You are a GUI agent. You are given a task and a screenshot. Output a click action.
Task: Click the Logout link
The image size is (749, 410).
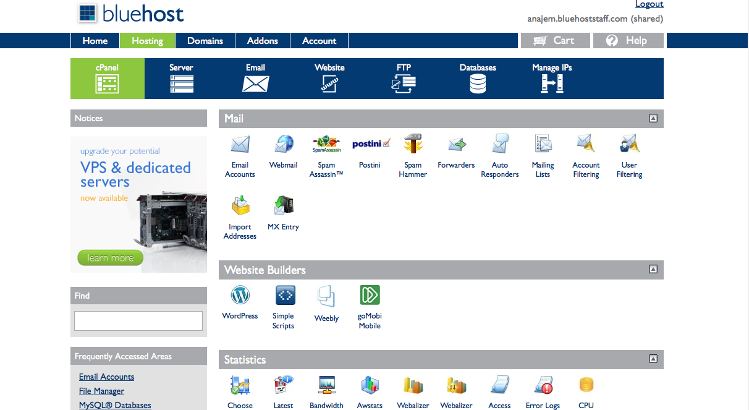(x=649, y=4)
